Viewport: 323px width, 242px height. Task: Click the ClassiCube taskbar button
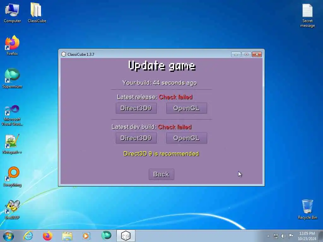pos(126,236)
